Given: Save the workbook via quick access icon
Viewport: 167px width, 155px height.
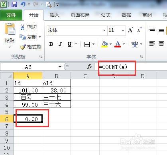Looking at the screenshot, I should (x=14, y=4).
